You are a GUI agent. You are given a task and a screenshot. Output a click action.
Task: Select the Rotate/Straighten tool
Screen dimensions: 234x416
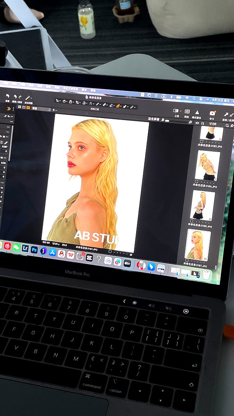tap(84, 103)
